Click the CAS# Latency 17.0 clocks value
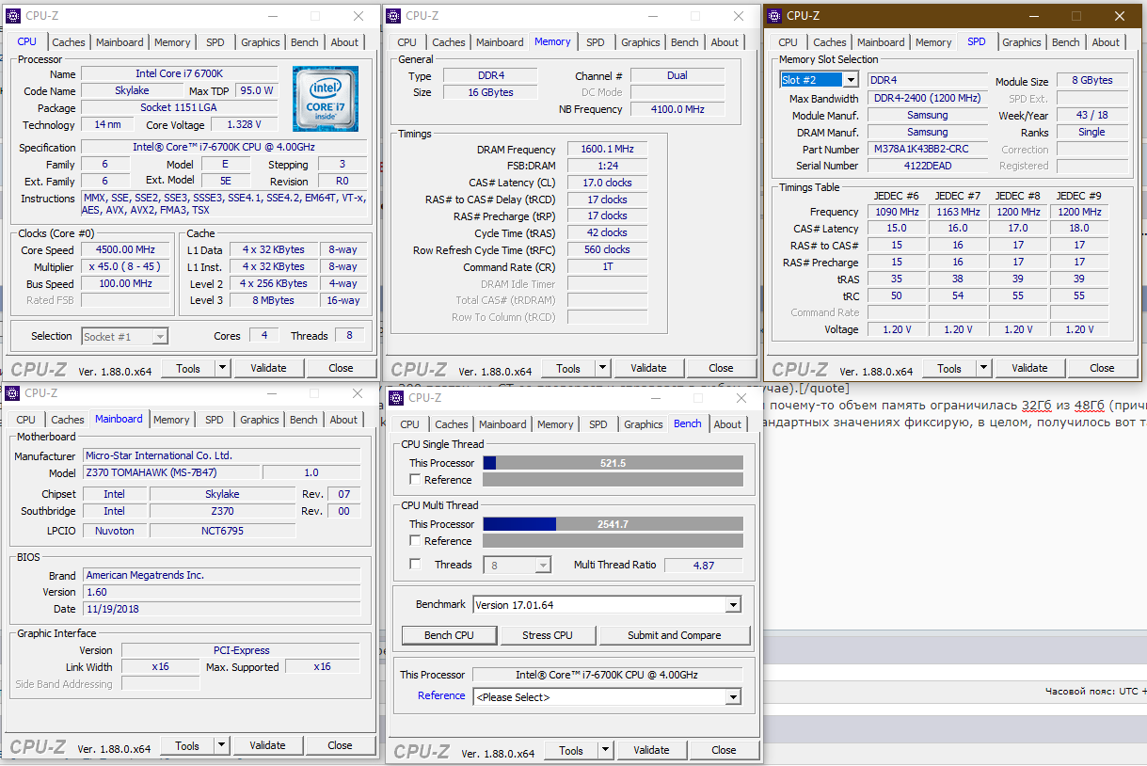Viewport: 1147px width, 766px height. pos(608,183)
